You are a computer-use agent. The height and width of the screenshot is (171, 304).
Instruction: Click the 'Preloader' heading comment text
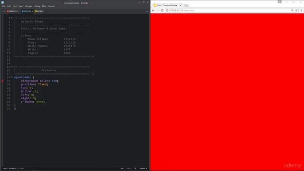click(x=49, y=70)
